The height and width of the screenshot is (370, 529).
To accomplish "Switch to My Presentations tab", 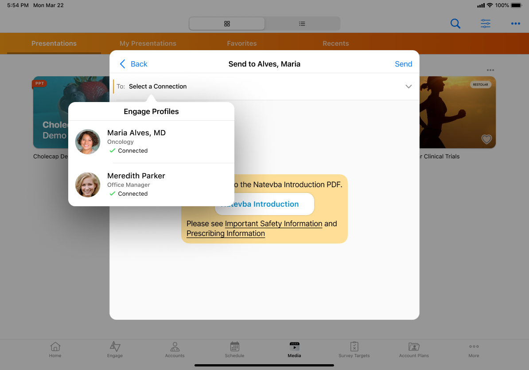I will coord(148,43).
